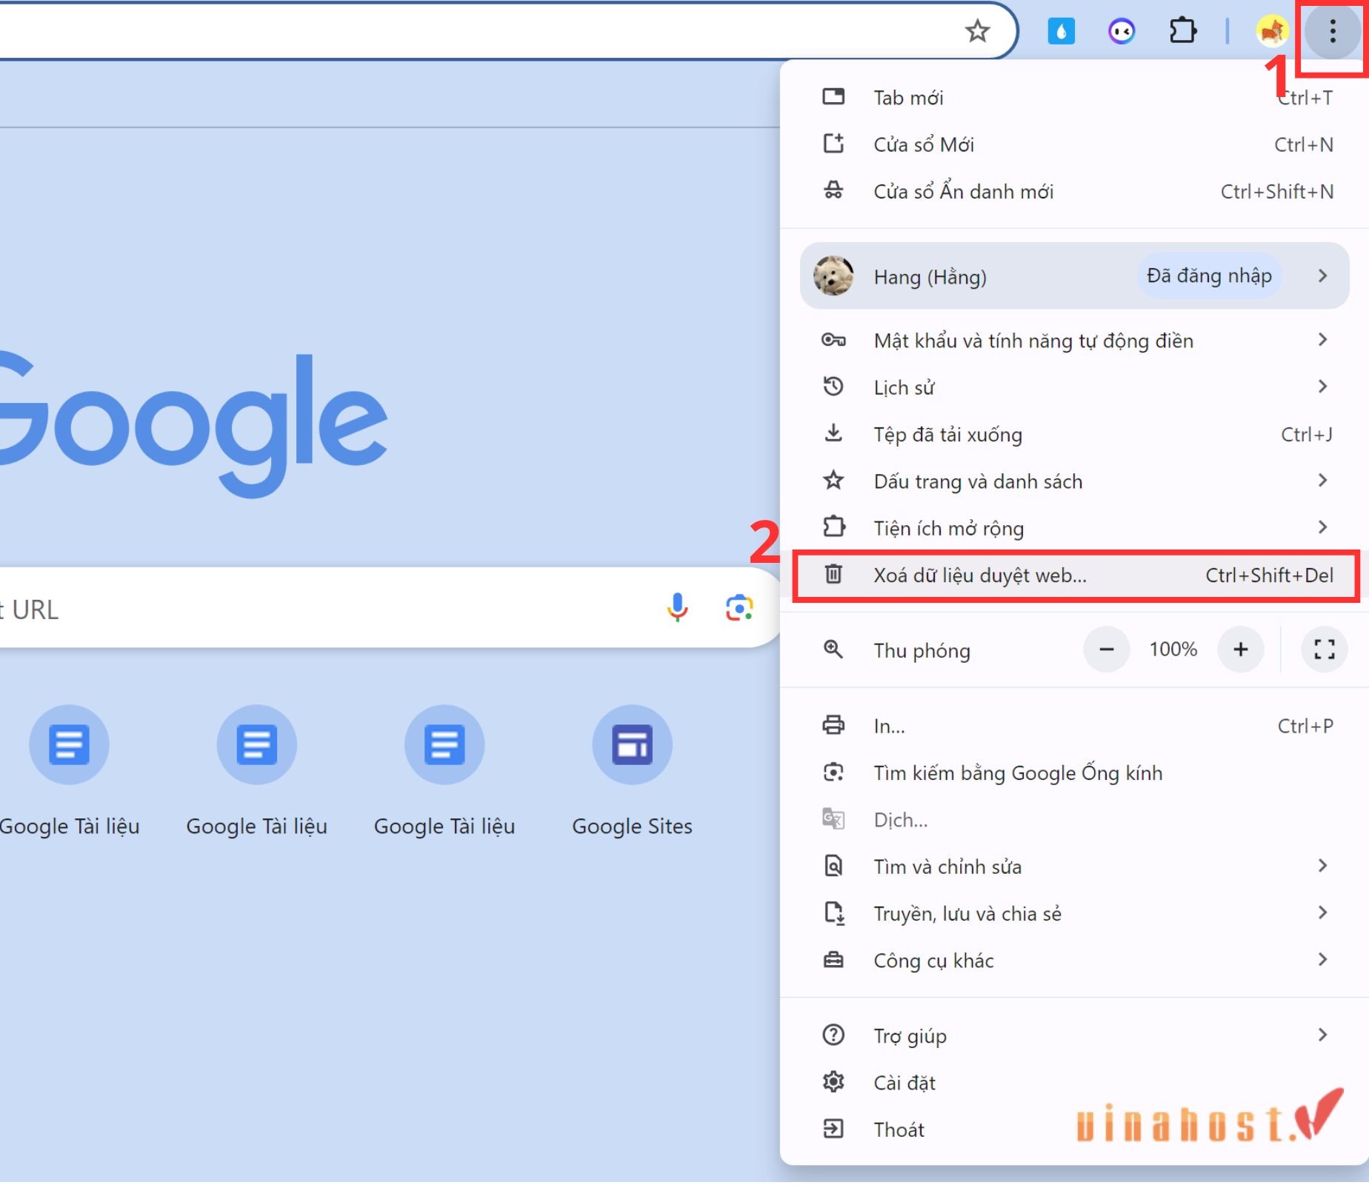Start voice search with the microphone icon
The width and height of the screenshot is (1369, 1185).
point(677,607)
